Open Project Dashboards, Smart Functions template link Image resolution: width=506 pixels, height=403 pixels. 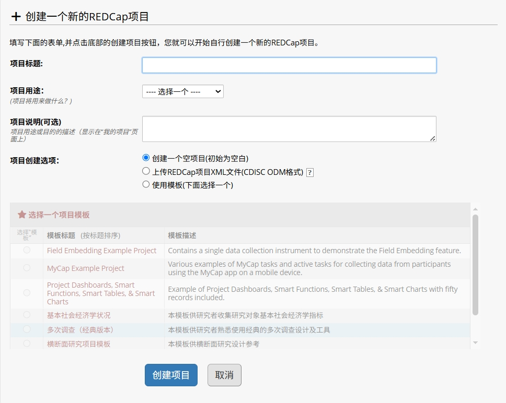click(x=101, y=293)
